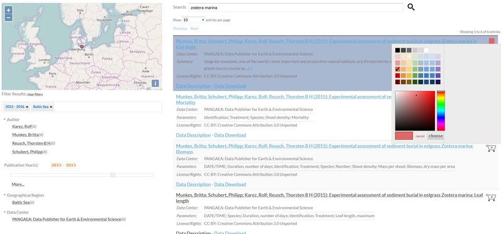Pick the dark gray palette swatch

(x=403, y=50)
